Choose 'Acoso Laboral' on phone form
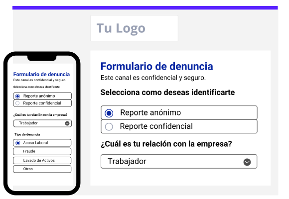Image resolution: width=289 pixels, height=199 pixels. tap(42, 143)
